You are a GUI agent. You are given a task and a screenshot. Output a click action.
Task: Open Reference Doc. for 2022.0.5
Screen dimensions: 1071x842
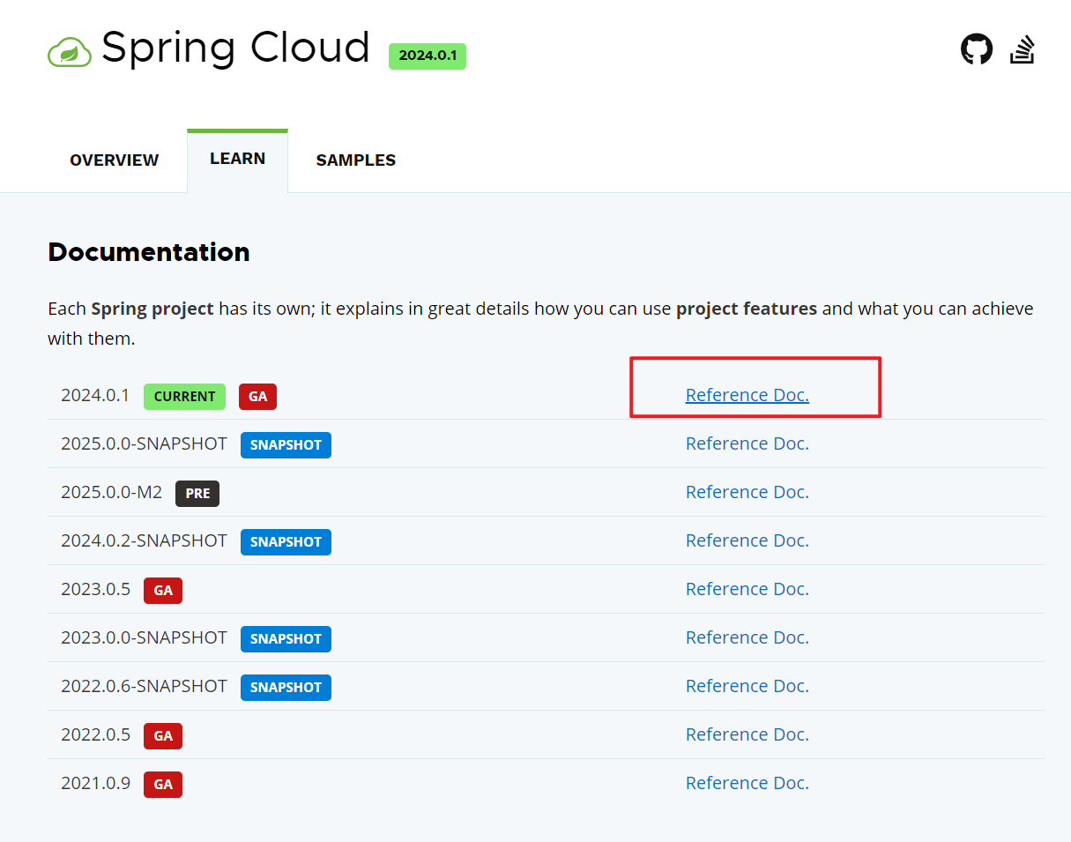coord(747,734)
